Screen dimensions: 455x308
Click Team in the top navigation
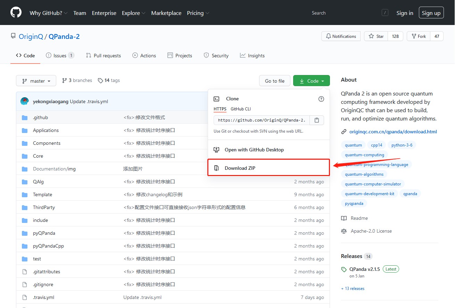80,13
